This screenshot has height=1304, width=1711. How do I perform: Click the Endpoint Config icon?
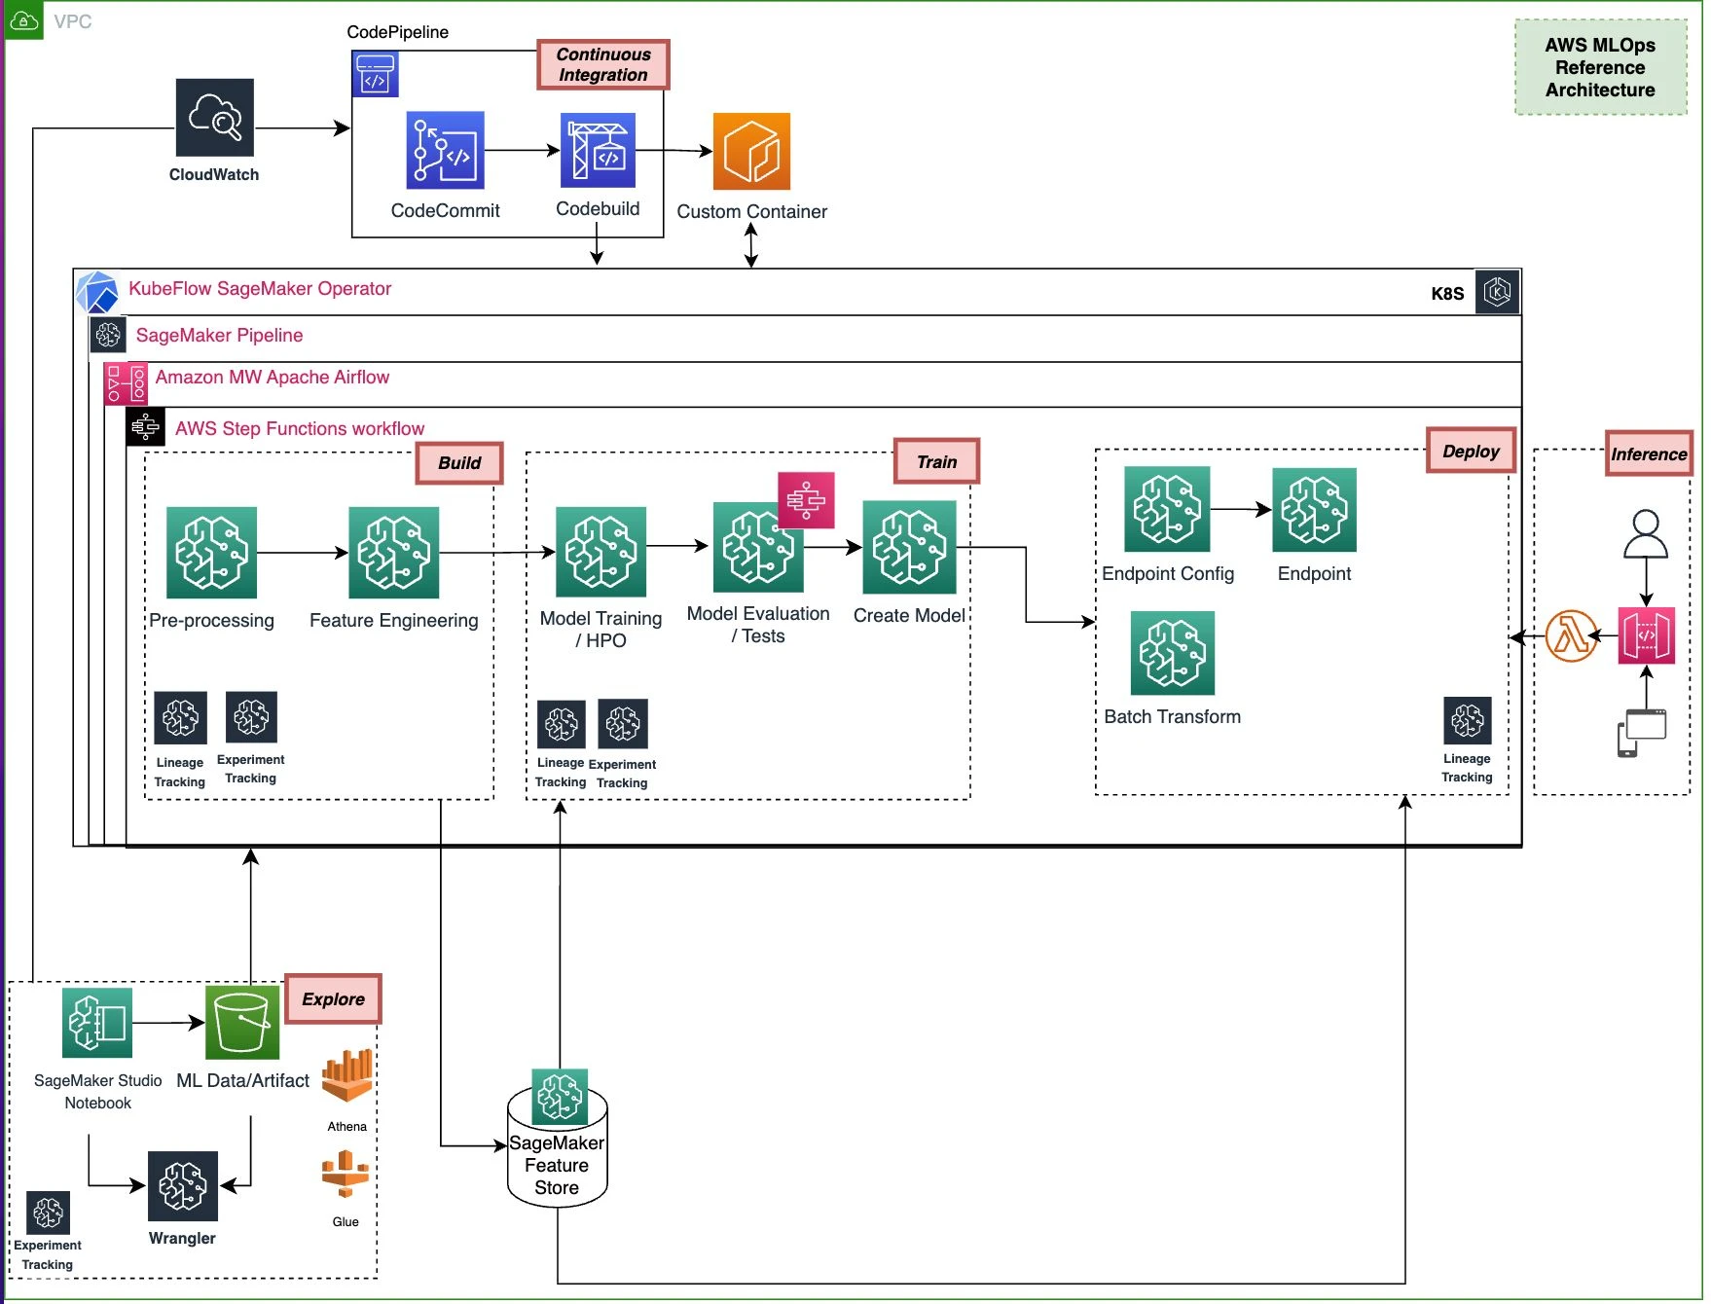pos(1167,509)
